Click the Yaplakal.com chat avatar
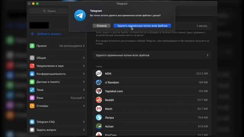Image resolution: width=244 pixels, height=137 pixels. (99, 91)
